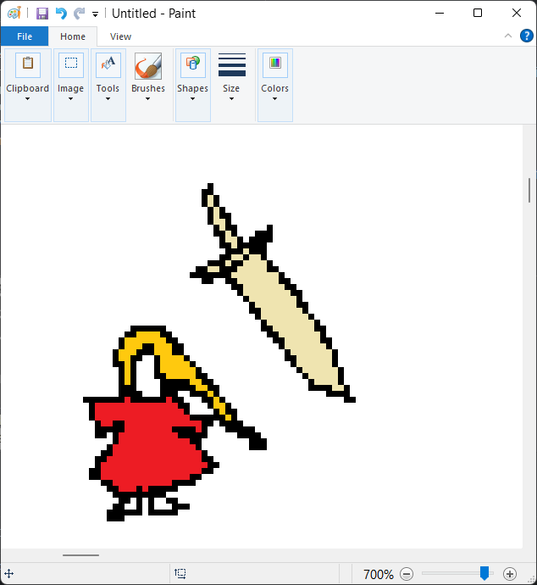Expand the Size dropdown arrow
Screen dimensions: 537x585
232,99
